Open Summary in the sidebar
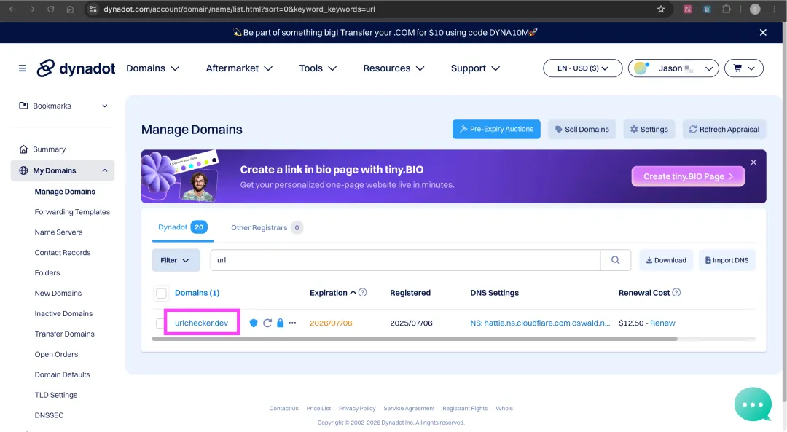The height and width of the screenshot is (432, 787). pyautogui.click(x=50, y=149)
